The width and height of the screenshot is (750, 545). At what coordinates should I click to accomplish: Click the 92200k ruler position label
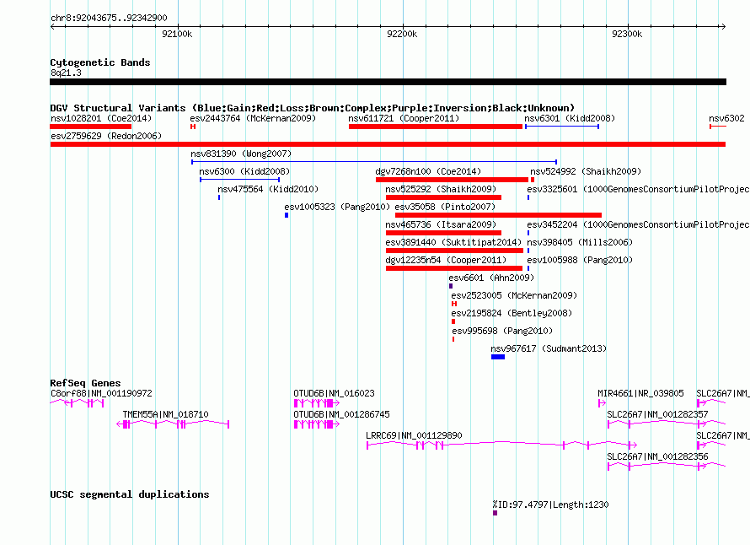pos(402,34)
